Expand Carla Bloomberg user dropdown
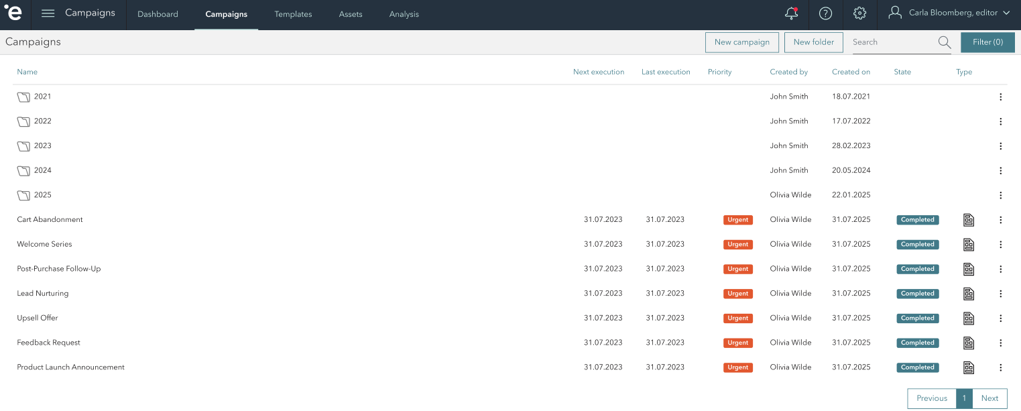 (x=949, y=13)
